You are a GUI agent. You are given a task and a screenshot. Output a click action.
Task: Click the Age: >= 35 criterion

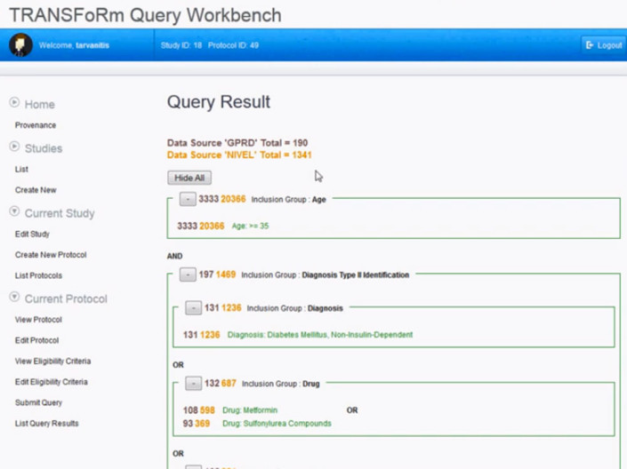coord(250,227)
